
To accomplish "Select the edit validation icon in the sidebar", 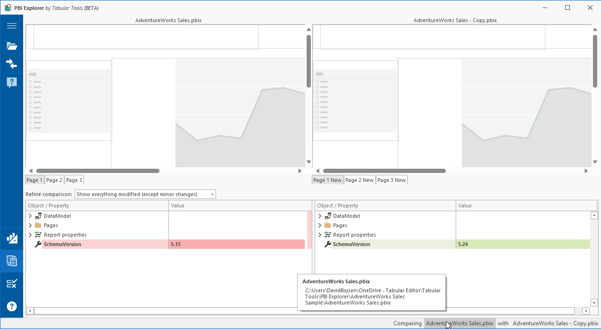I will [11, 283].
